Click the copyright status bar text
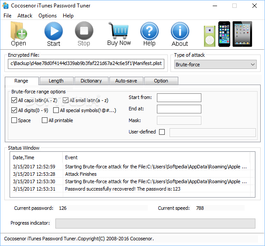The width and height of the screenshot is (265, 246). [79, 239]
